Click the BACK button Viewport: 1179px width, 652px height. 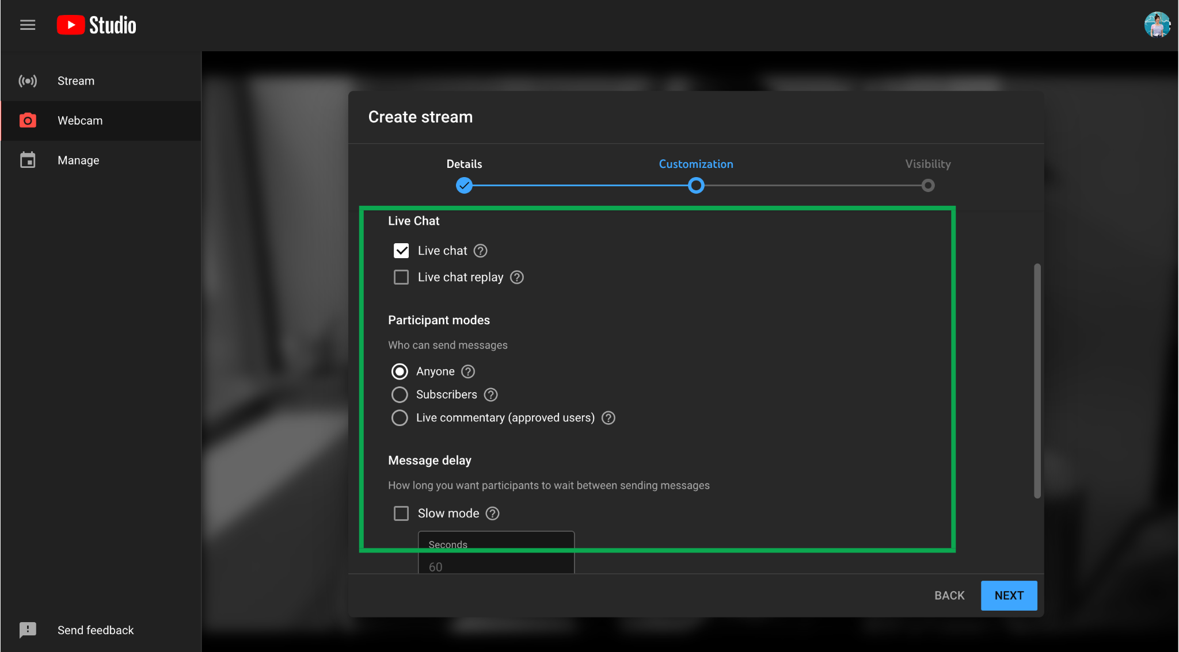click(x=950, y=595)
